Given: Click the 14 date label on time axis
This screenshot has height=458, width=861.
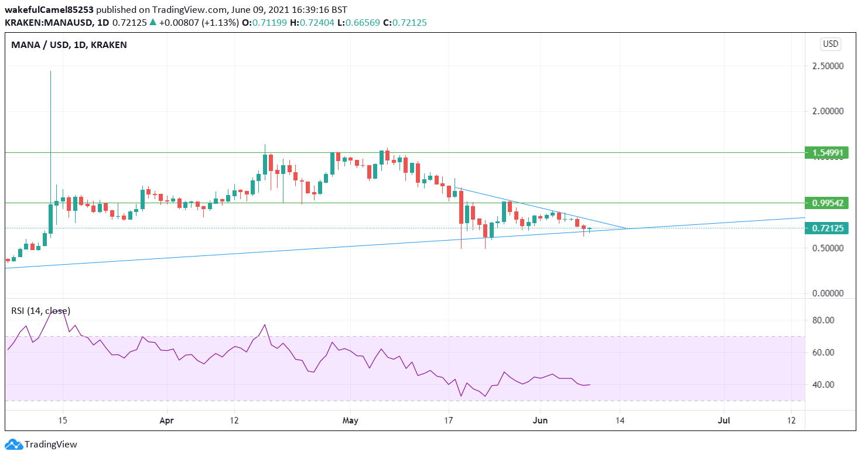Looking at the screenshot, I should coord(620,421).
